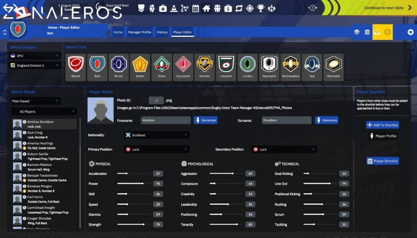Open the staff group icon in top toolbar
417x238 pixels.
tap(217, 8)
